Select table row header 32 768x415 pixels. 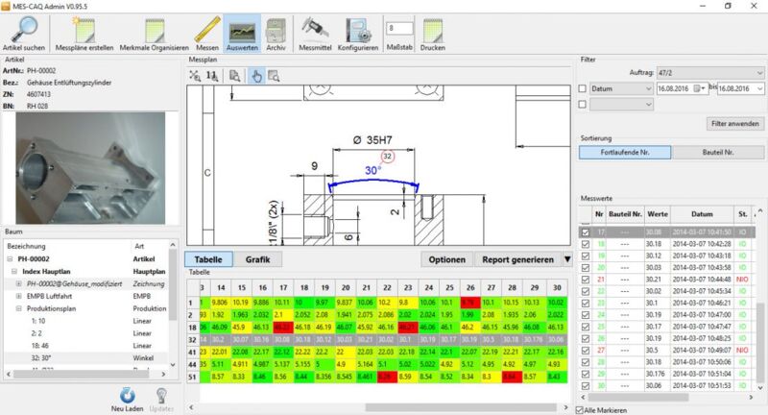[192, 339]
